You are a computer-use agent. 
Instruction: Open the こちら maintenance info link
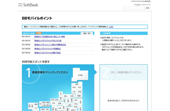(x=111, y=27)
